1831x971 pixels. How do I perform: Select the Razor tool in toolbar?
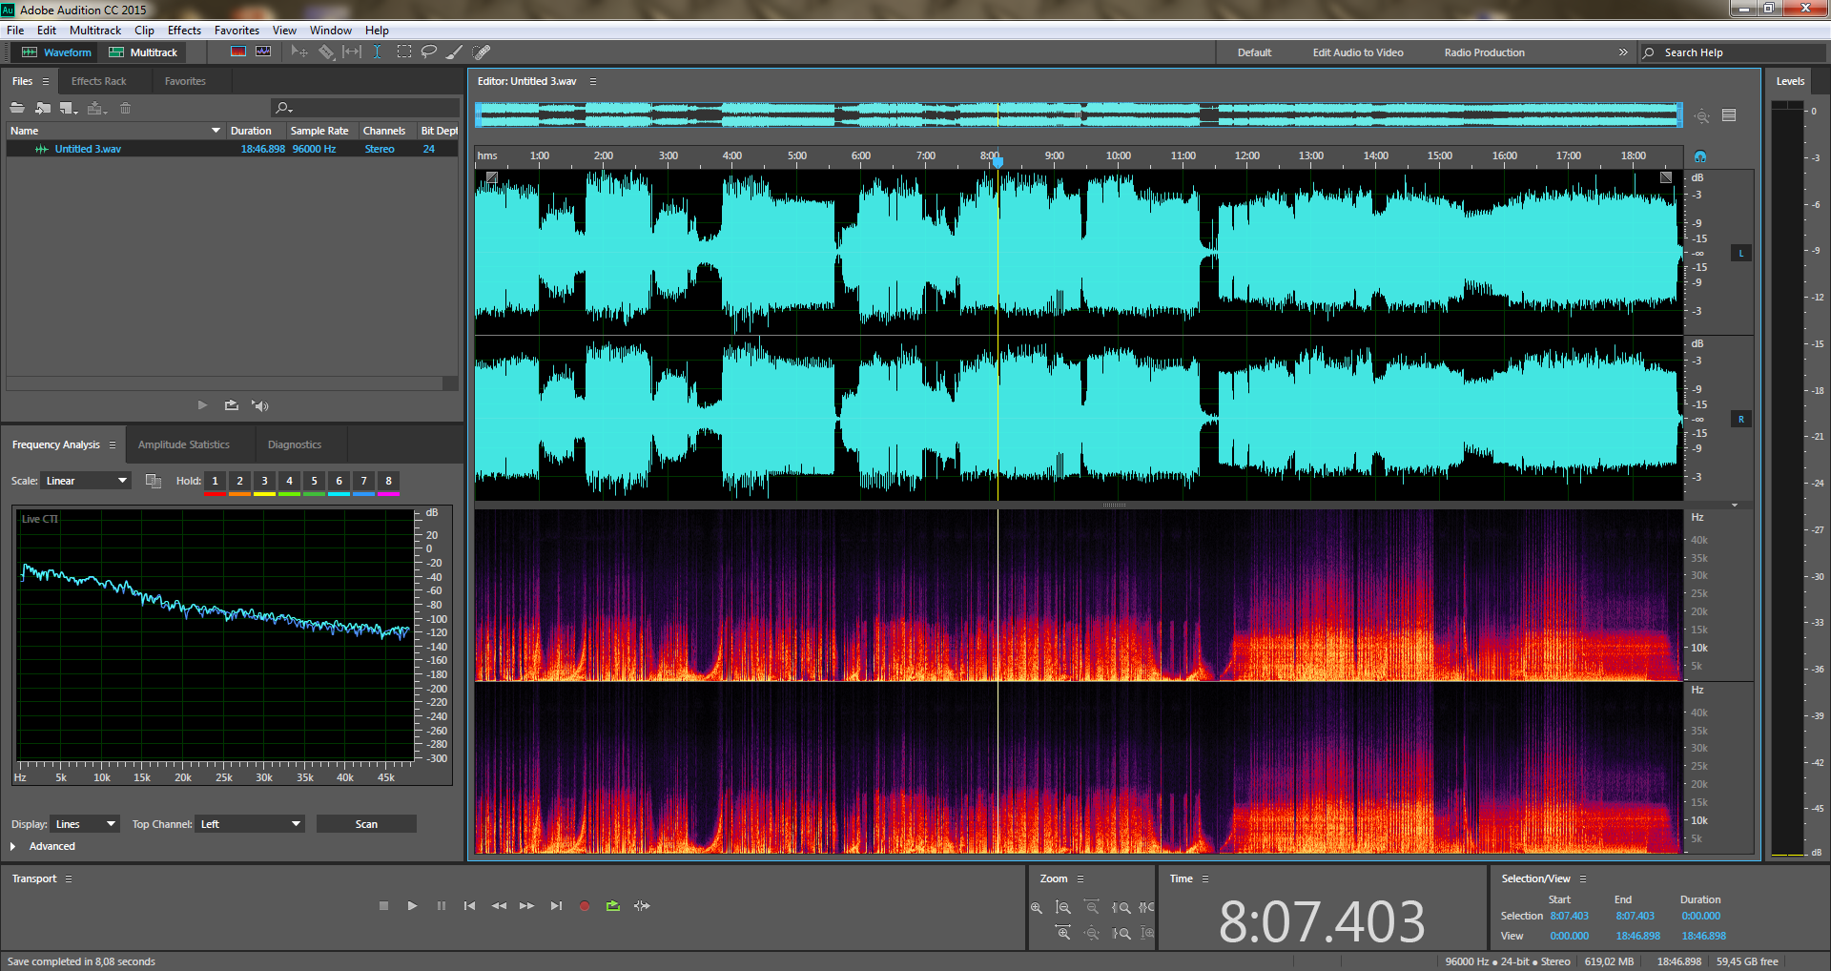click(x=326, y=52)
